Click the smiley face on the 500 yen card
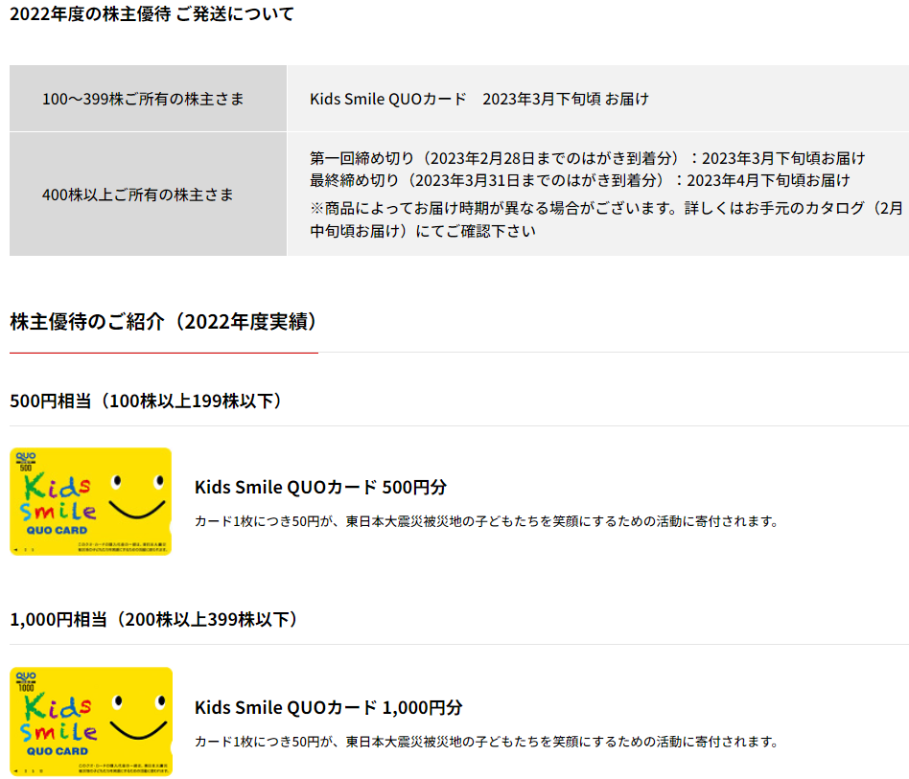The image size is (909, 779). [133, 493]
